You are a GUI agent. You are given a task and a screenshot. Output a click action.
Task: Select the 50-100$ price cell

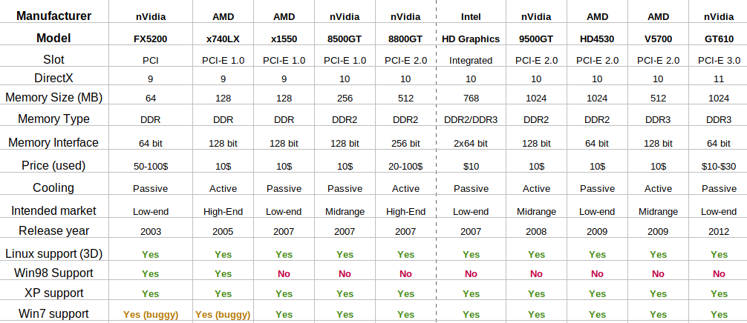151,166
